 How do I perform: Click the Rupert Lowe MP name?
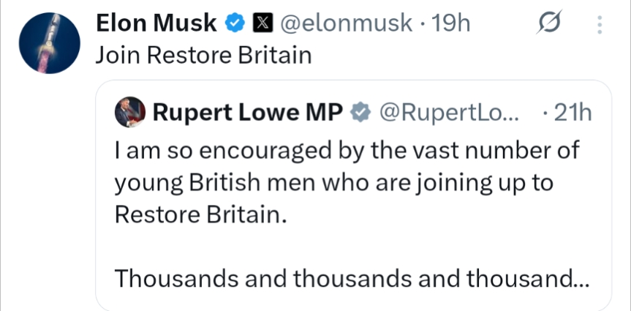[x=247, y=112]
